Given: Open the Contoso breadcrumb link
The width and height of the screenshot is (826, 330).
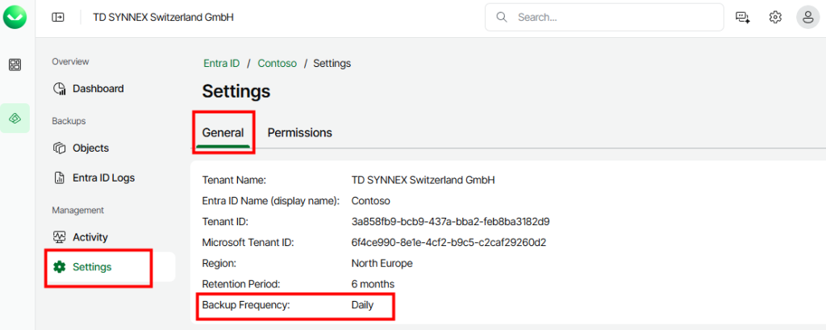Looking at the screenshot, I should [277, 63].
